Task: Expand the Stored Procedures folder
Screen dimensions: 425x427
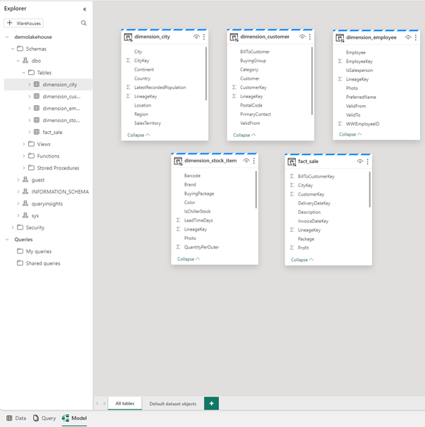Action: (24, 168)
